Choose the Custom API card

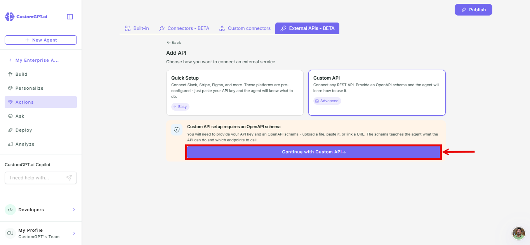[x=377, y=93]
